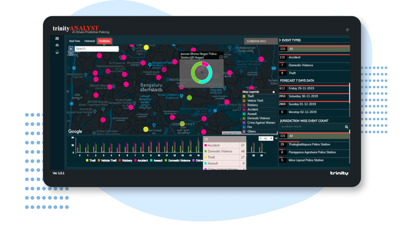This screenshot has height=226, width=404.
Task: Toggle Vehicle Theft series in chart legend
Action: (107, 160)
